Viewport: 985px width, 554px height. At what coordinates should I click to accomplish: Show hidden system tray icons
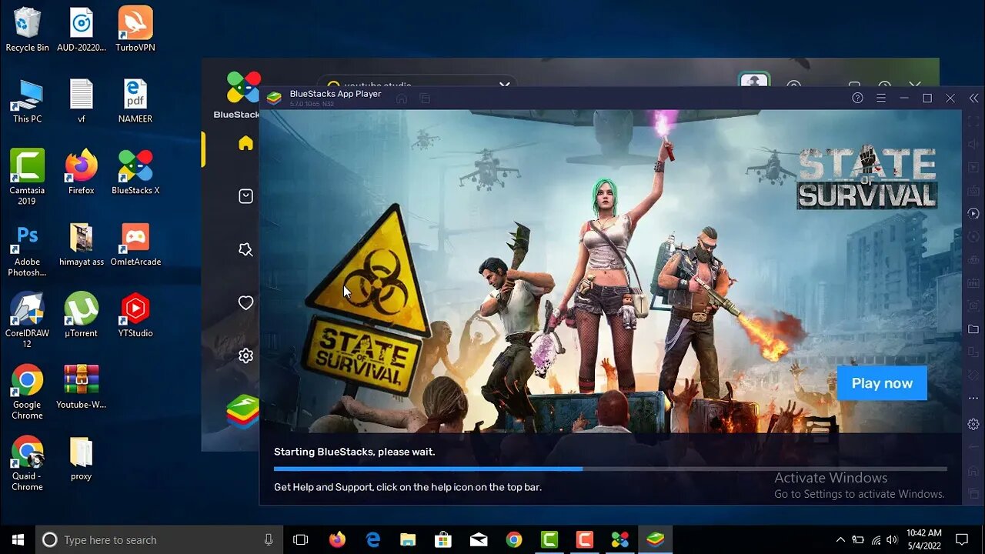pyautogui.click(x=840, y=540)
